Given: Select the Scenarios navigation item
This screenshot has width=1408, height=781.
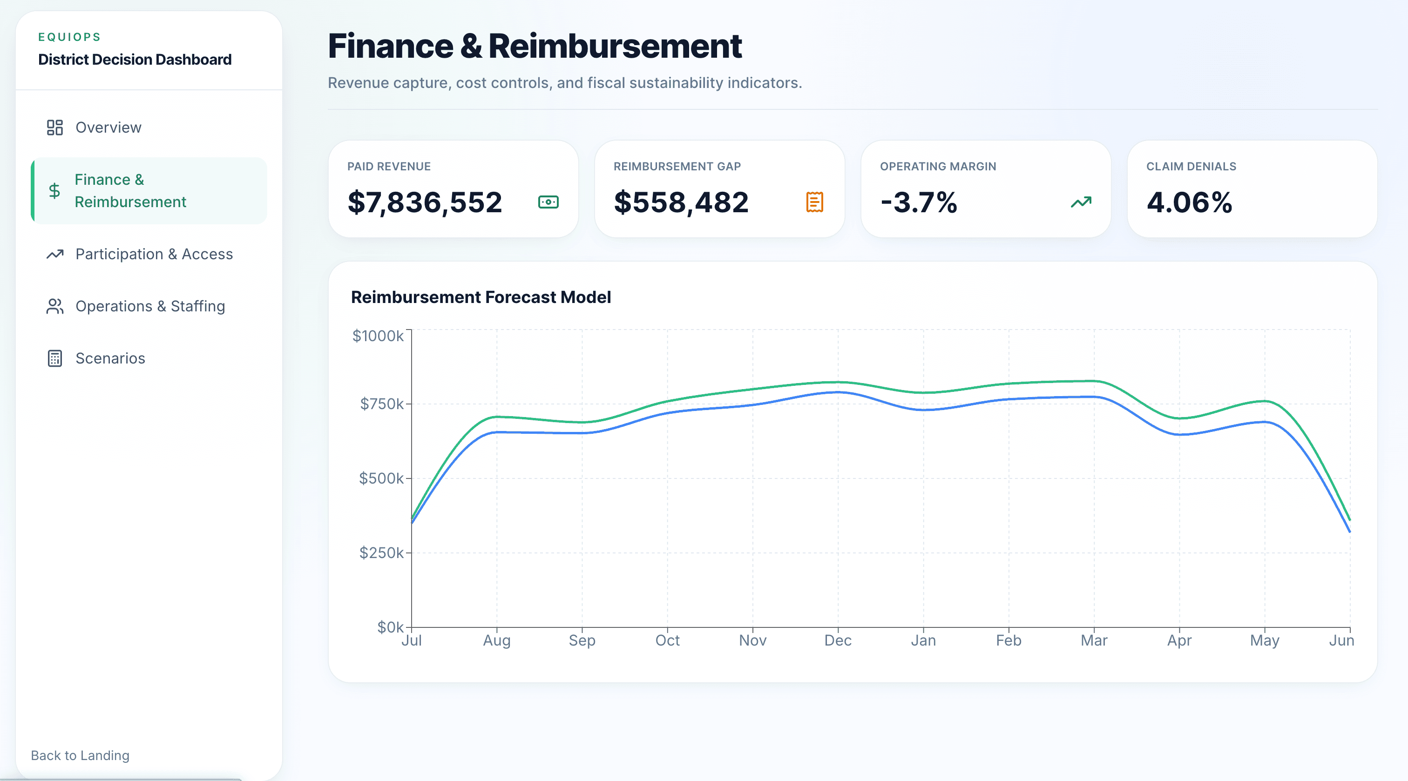Looking at the screenshot, I should coord(110,358).
